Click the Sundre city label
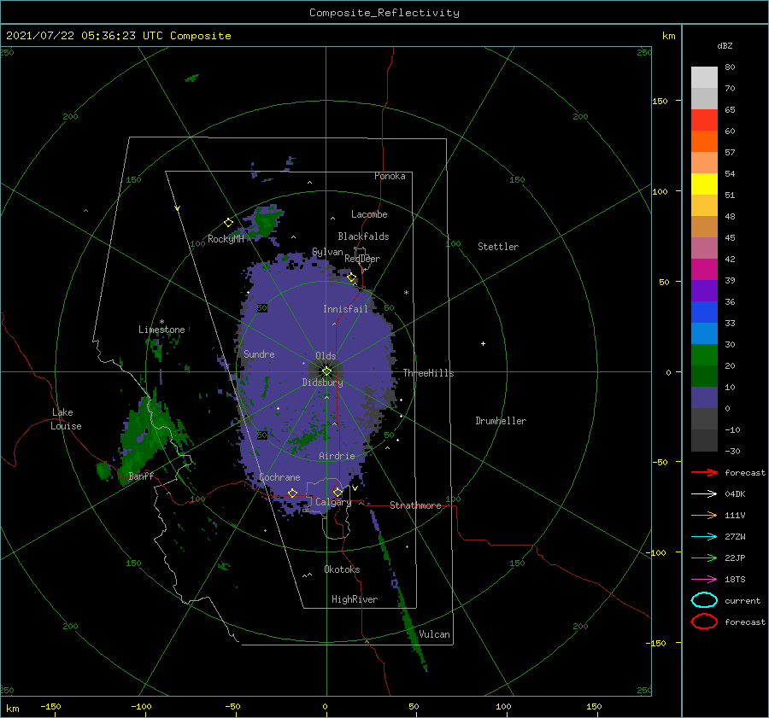The width and height of the screenshot is (769, 718). tap(259, 353)
